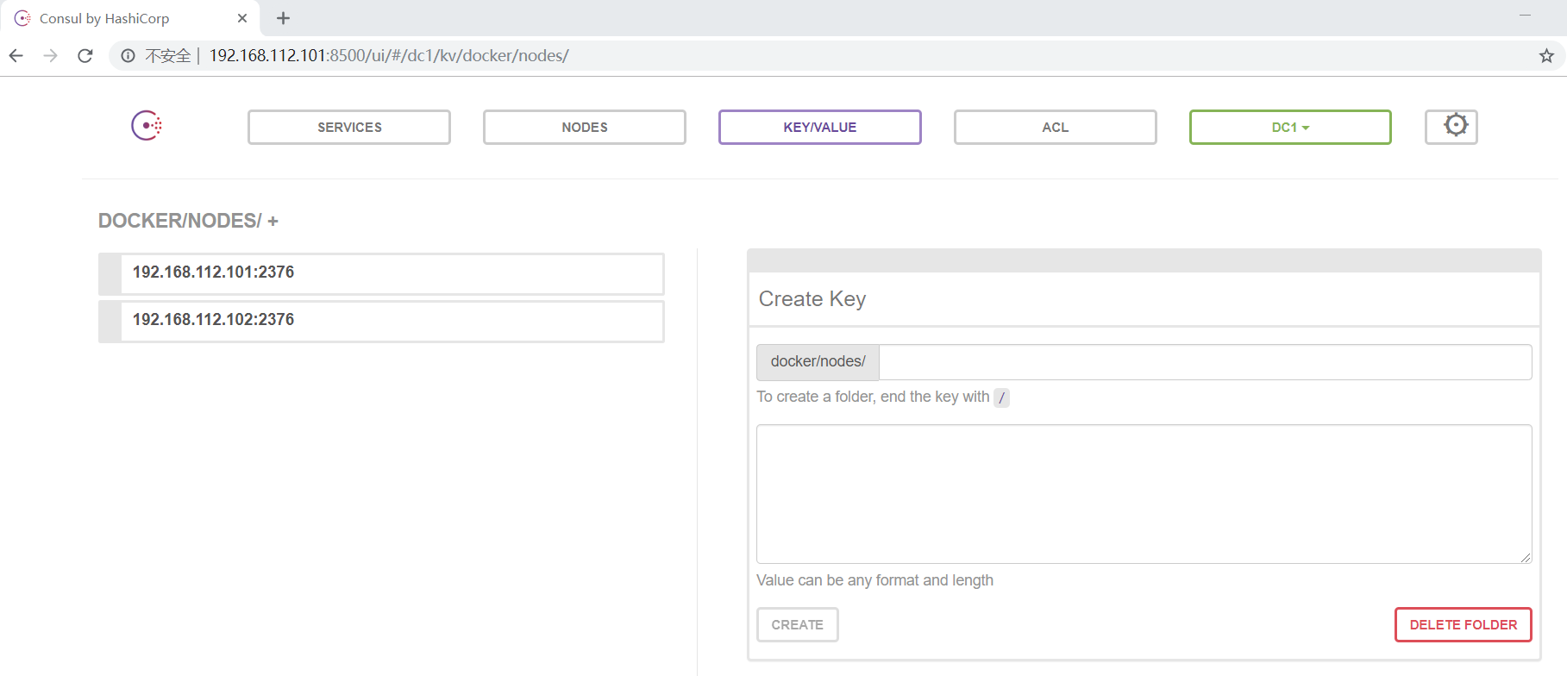
Task: Open key 192.168.112.102:2376
Action: click(x=381, y=321)
